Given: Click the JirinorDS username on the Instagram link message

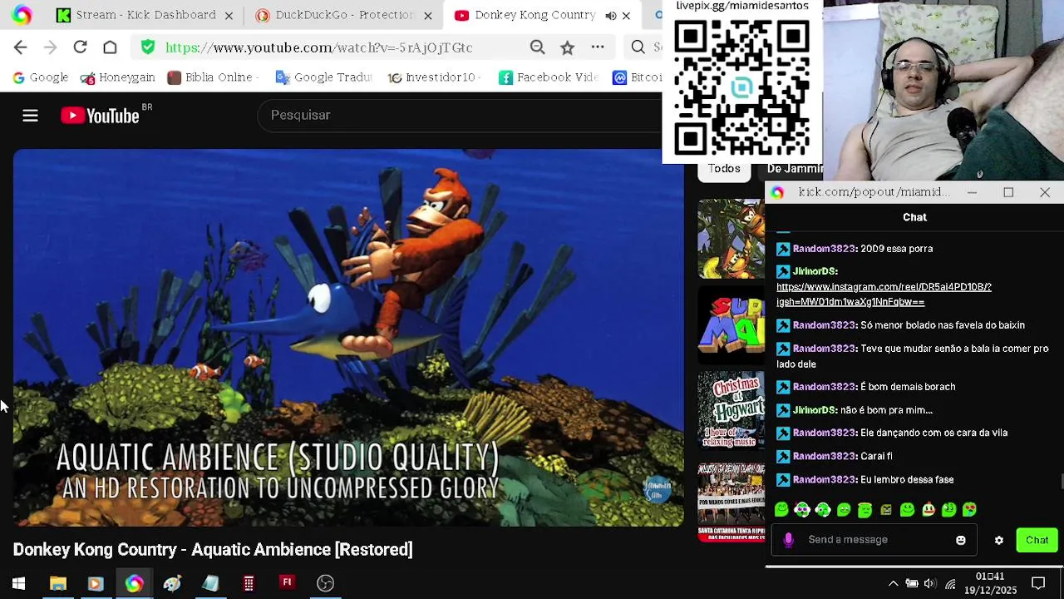Looking at the screenshot, I should pyautogui.click(x=815, y=271).
